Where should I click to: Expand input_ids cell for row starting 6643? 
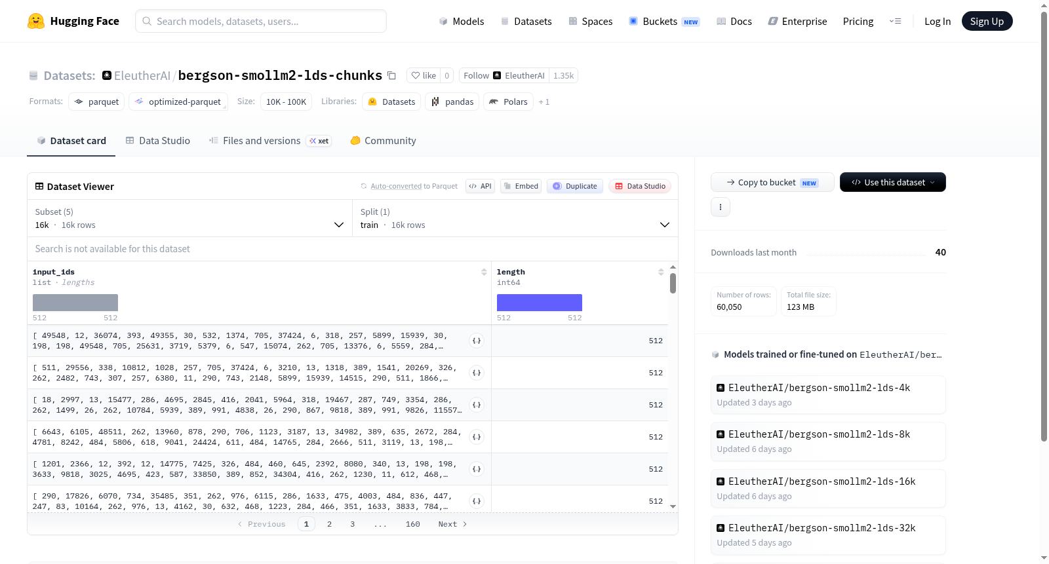pos(477,437)
